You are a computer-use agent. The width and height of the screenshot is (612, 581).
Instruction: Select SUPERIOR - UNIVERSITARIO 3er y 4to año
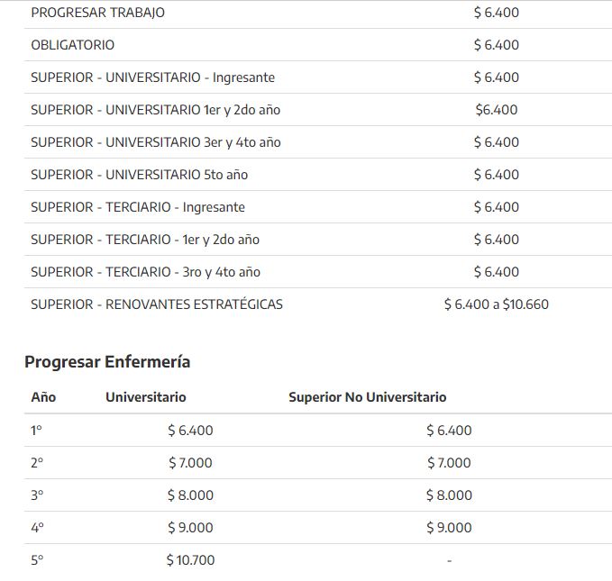pyautogui.click(x=156, y=142)
